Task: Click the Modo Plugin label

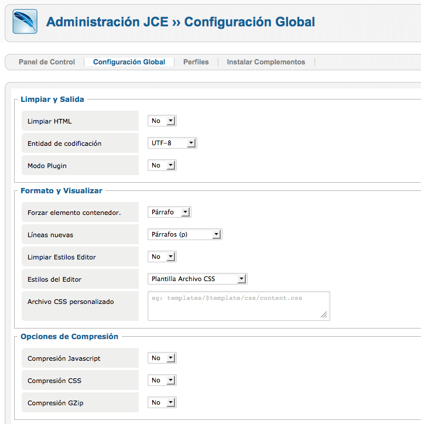Action: (x=47, y=166)
